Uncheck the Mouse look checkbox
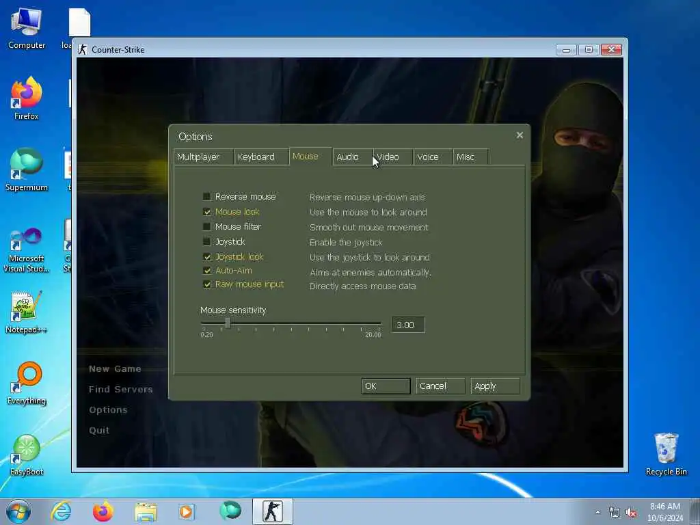 pos(206,212)
